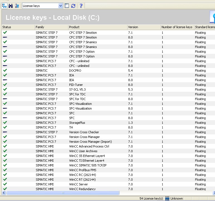215x201 pixels.
Task: Sort by the Status column header
Action: tap(18, 27)
